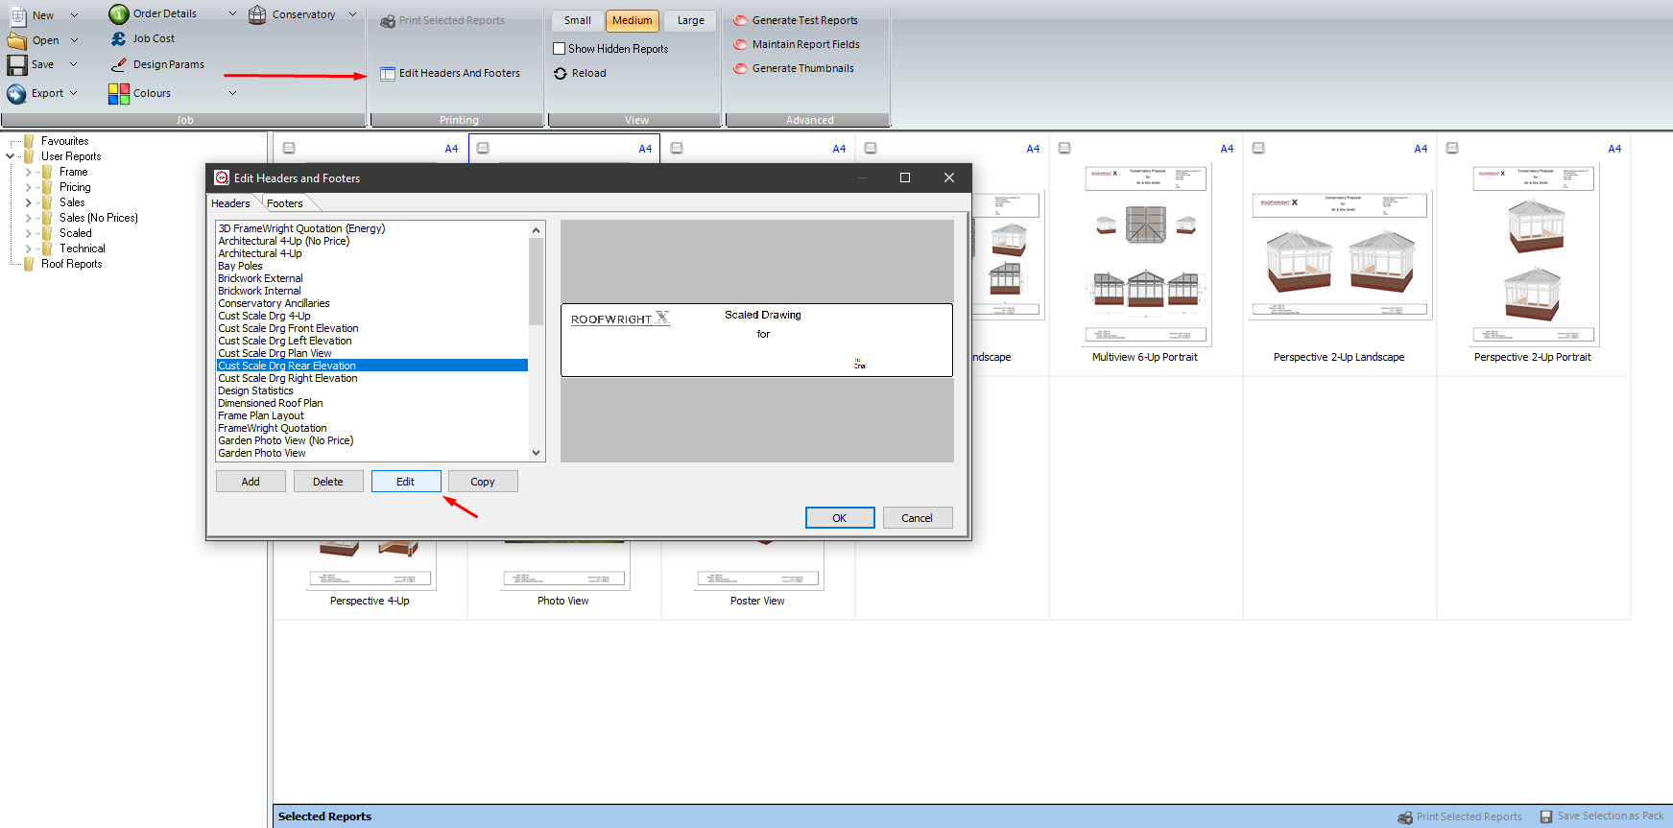Click the Reload refresh icon
1673x828 pixels.
561,73
